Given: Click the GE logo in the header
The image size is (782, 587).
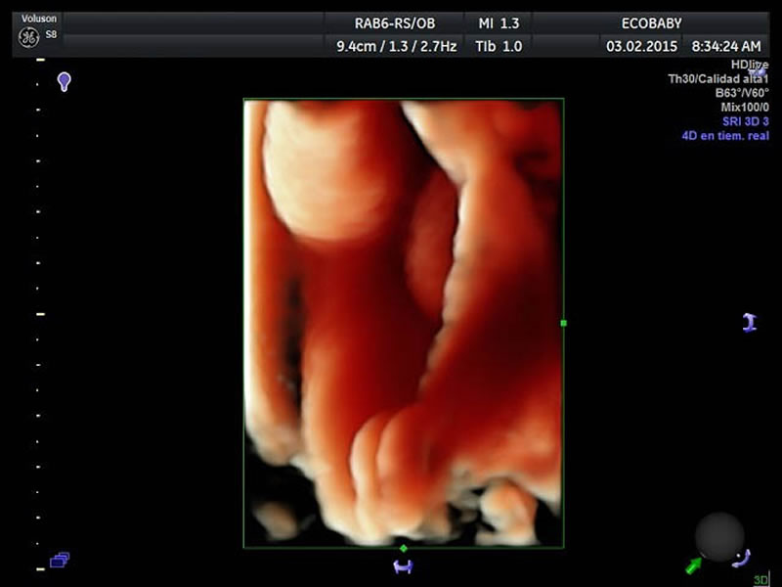Looking at the screenshot, I should click(x=28, y=36).
